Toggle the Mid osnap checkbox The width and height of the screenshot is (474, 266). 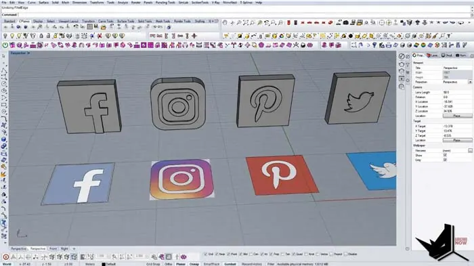240,254
